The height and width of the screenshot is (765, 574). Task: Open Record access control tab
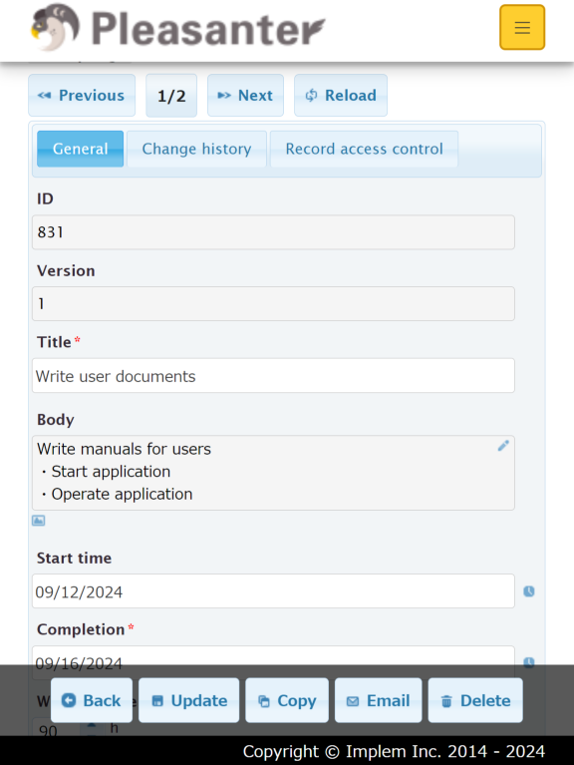[364, 149]
